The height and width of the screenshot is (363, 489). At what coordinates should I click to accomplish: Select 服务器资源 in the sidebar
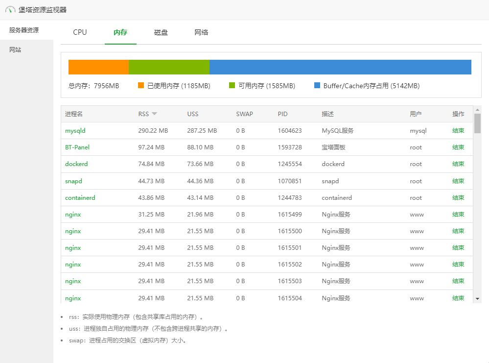pyautogui.click(x=24, y=30)
